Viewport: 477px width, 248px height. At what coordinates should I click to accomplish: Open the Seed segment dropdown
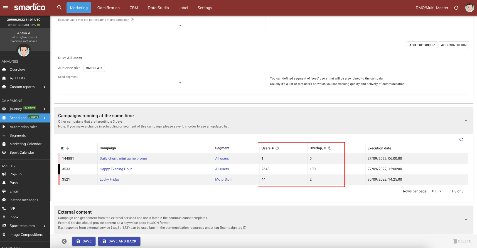point(180,83)
